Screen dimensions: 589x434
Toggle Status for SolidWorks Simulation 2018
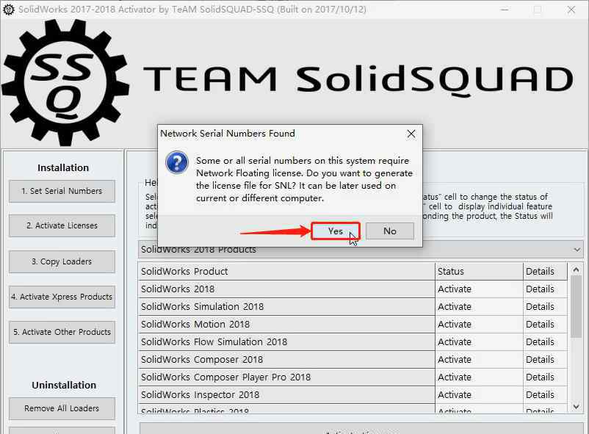tap(479, 307)
